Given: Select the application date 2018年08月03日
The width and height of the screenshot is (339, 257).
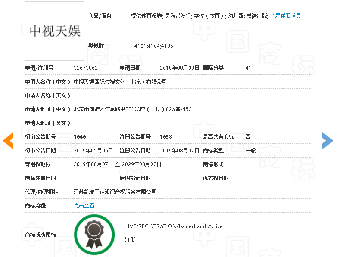Looking at the screenshot, I should pyautogui.click(x=179, y=68).
